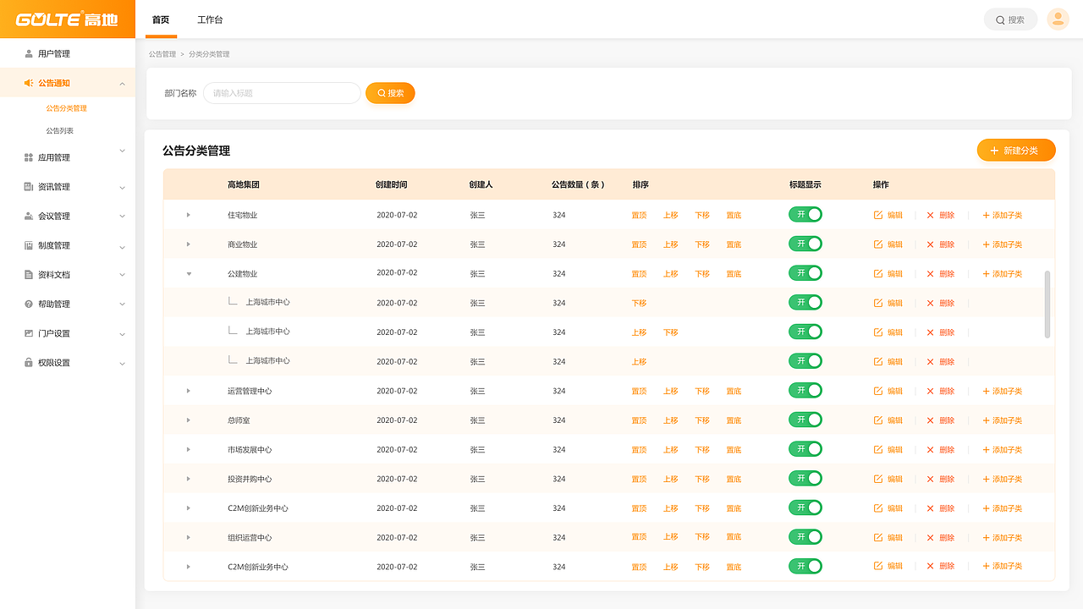Screen dimensions: 1083x609
Task: Switch off the 标题显示 toggle for 总师室
Action: 805,420
